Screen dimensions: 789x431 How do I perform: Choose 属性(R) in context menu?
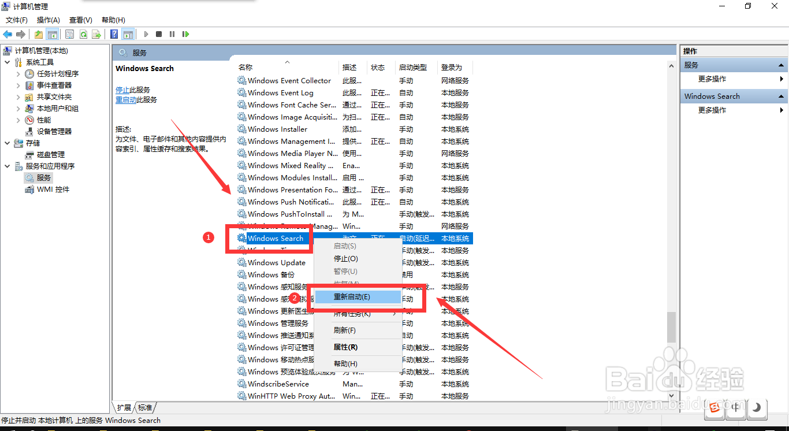point(358,347)
